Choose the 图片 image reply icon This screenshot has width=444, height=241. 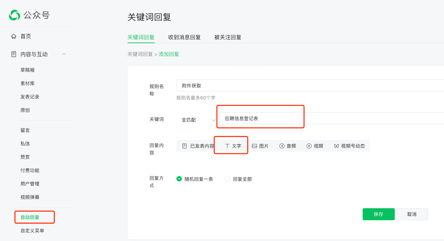point(254,146)
